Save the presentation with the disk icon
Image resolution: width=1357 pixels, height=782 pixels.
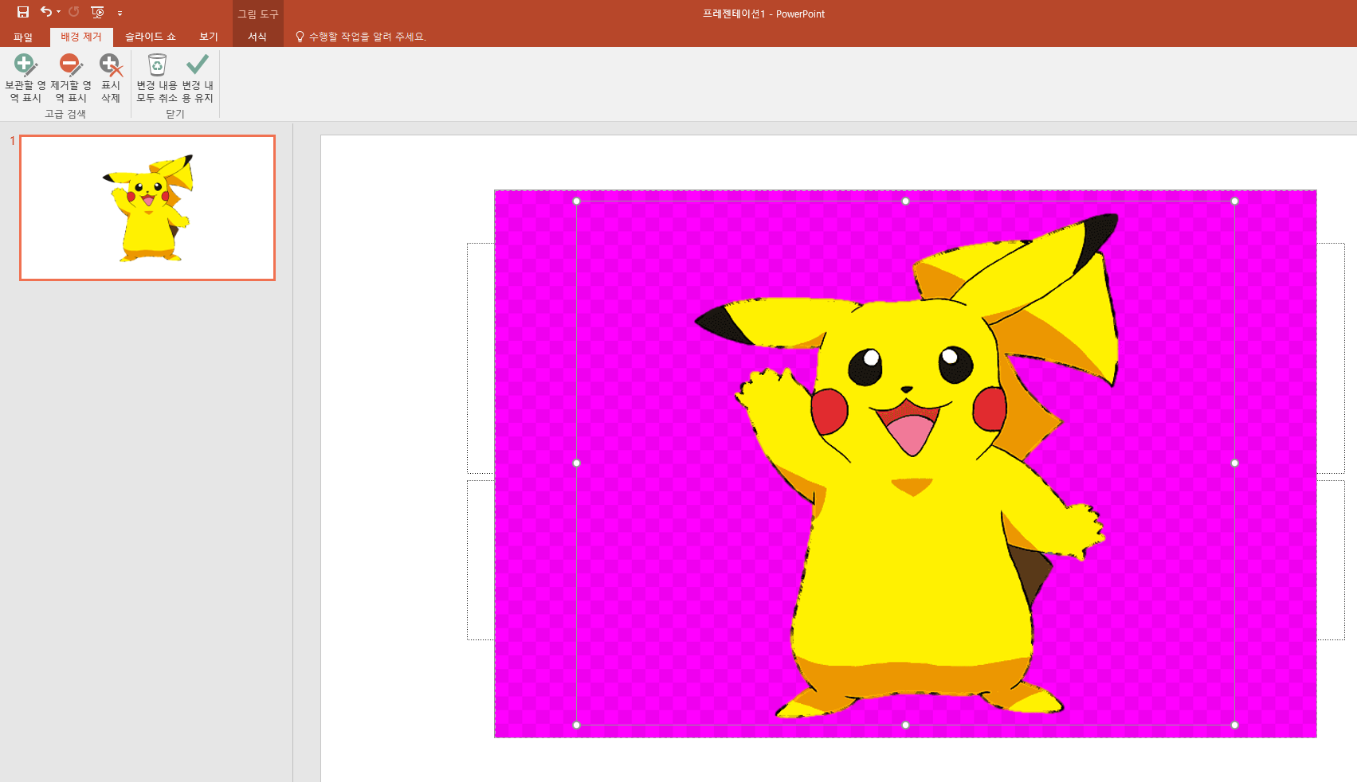23,12
